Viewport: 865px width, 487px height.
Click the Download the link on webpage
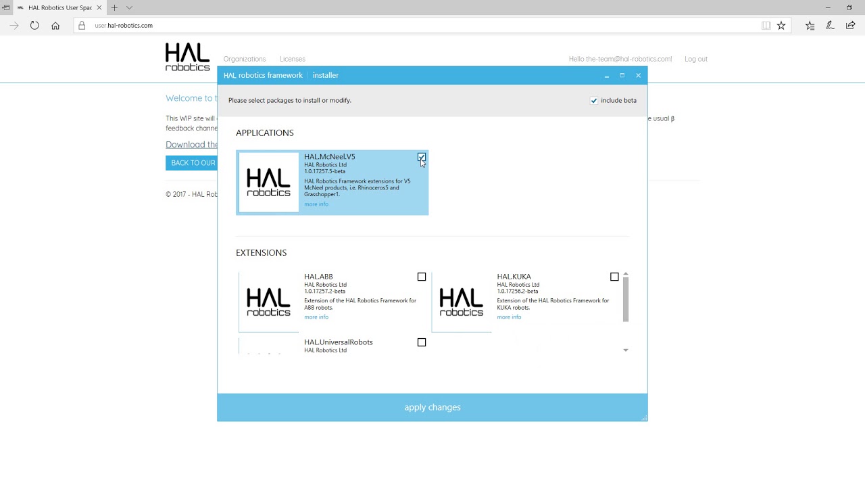tap(192, 145)
